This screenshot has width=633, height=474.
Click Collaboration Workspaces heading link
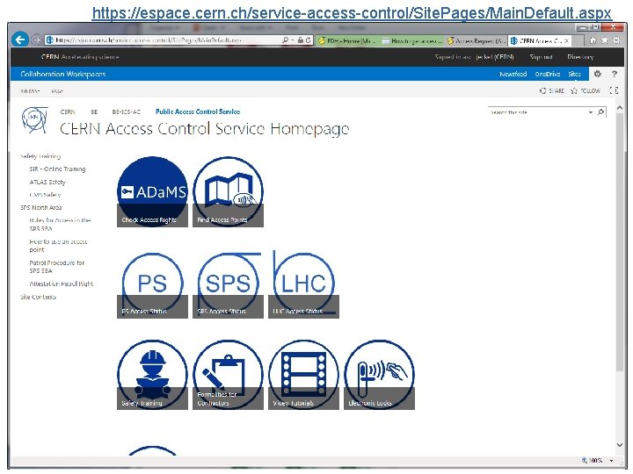[x=63, y=74]
